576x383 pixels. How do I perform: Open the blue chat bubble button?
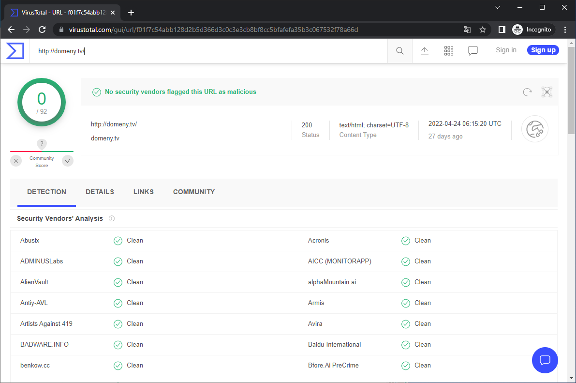pos(545,360)
